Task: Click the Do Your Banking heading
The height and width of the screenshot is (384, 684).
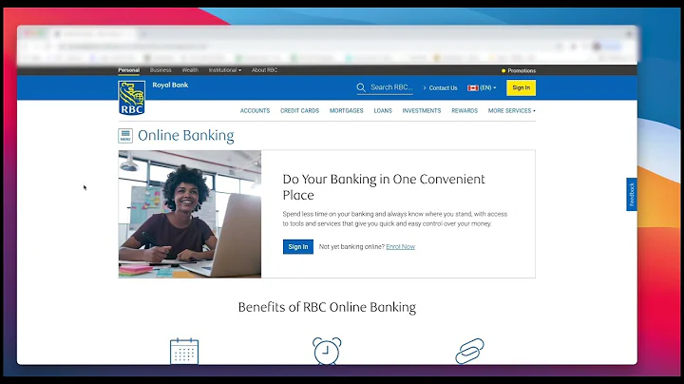Action: pos(384,186)
